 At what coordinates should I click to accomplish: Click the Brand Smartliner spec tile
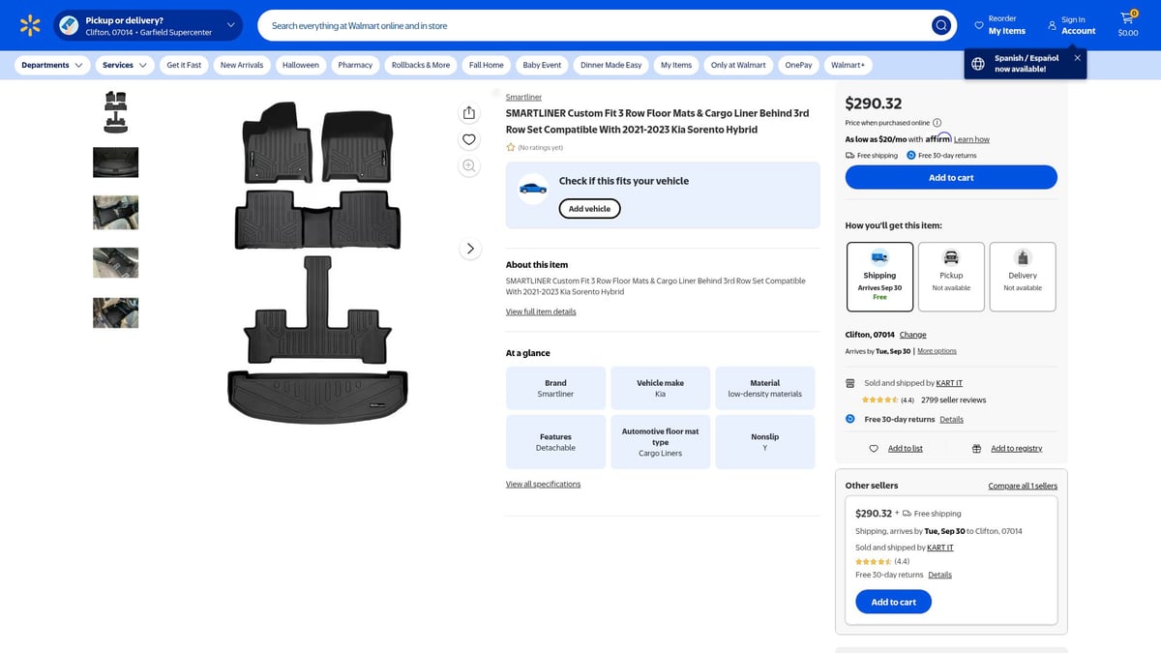[x=555, y=388]
